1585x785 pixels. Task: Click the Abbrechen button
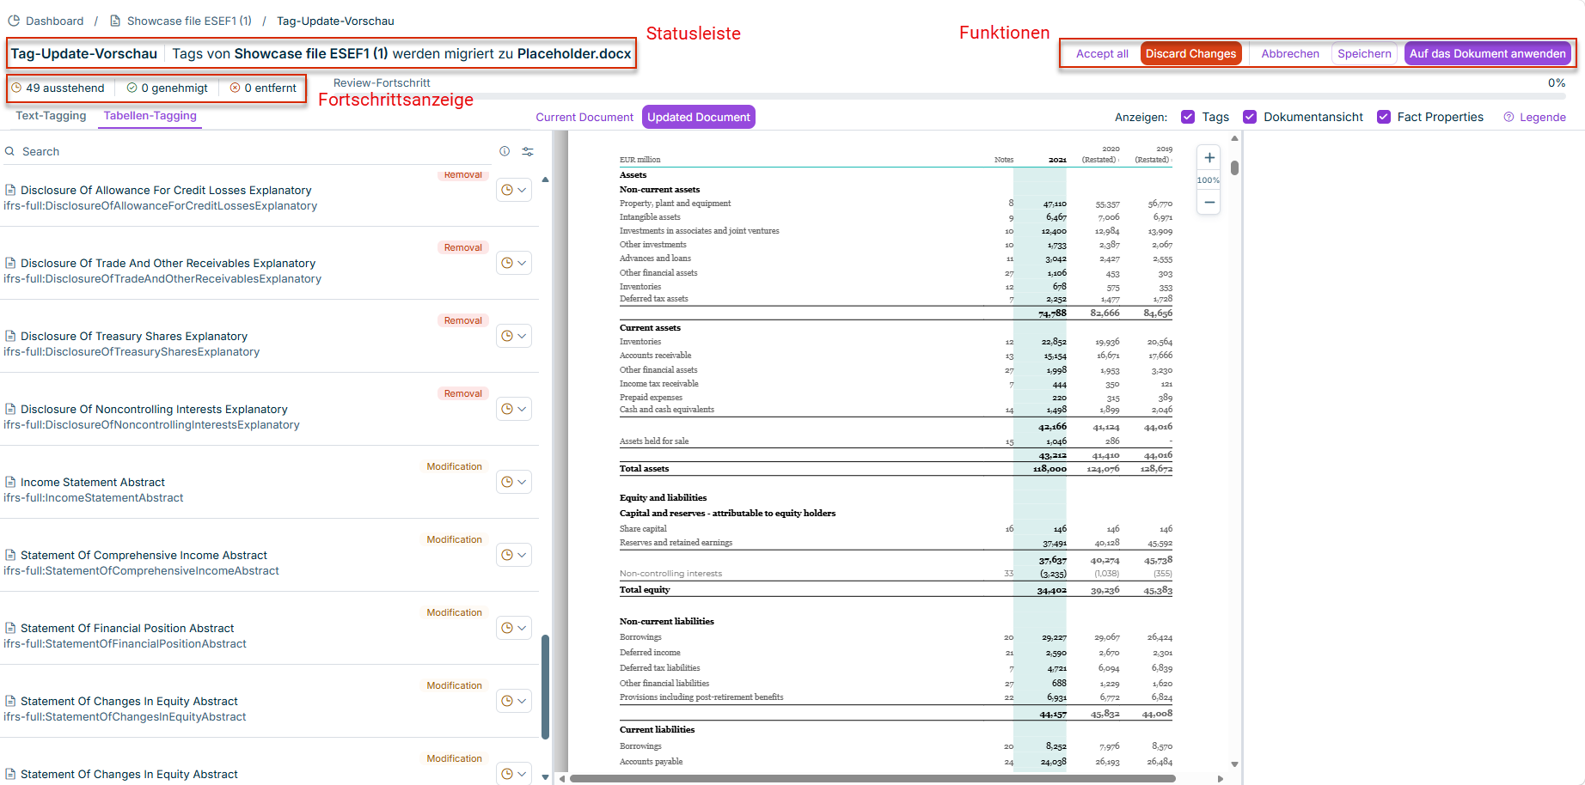1290,53
